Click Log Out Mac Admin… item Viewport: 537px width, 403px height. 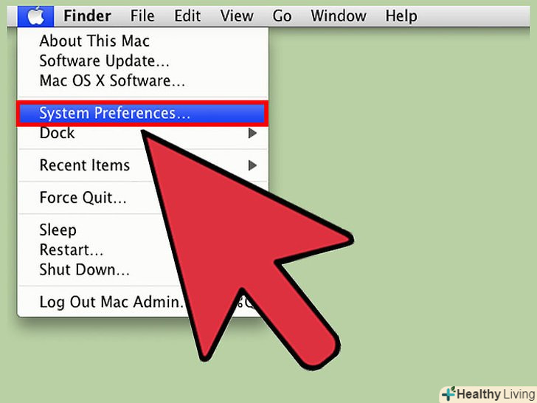(111, 303)
